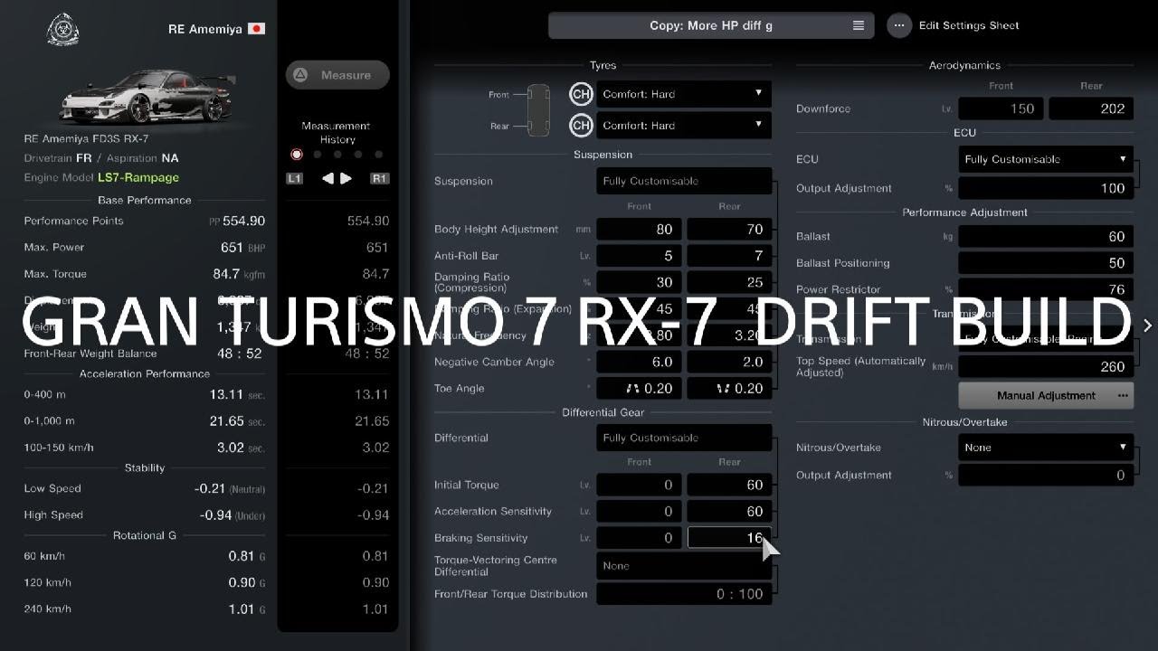Select top speed value 260
Viewport: 1158px width, 651px height.
tap(1046, 367)
